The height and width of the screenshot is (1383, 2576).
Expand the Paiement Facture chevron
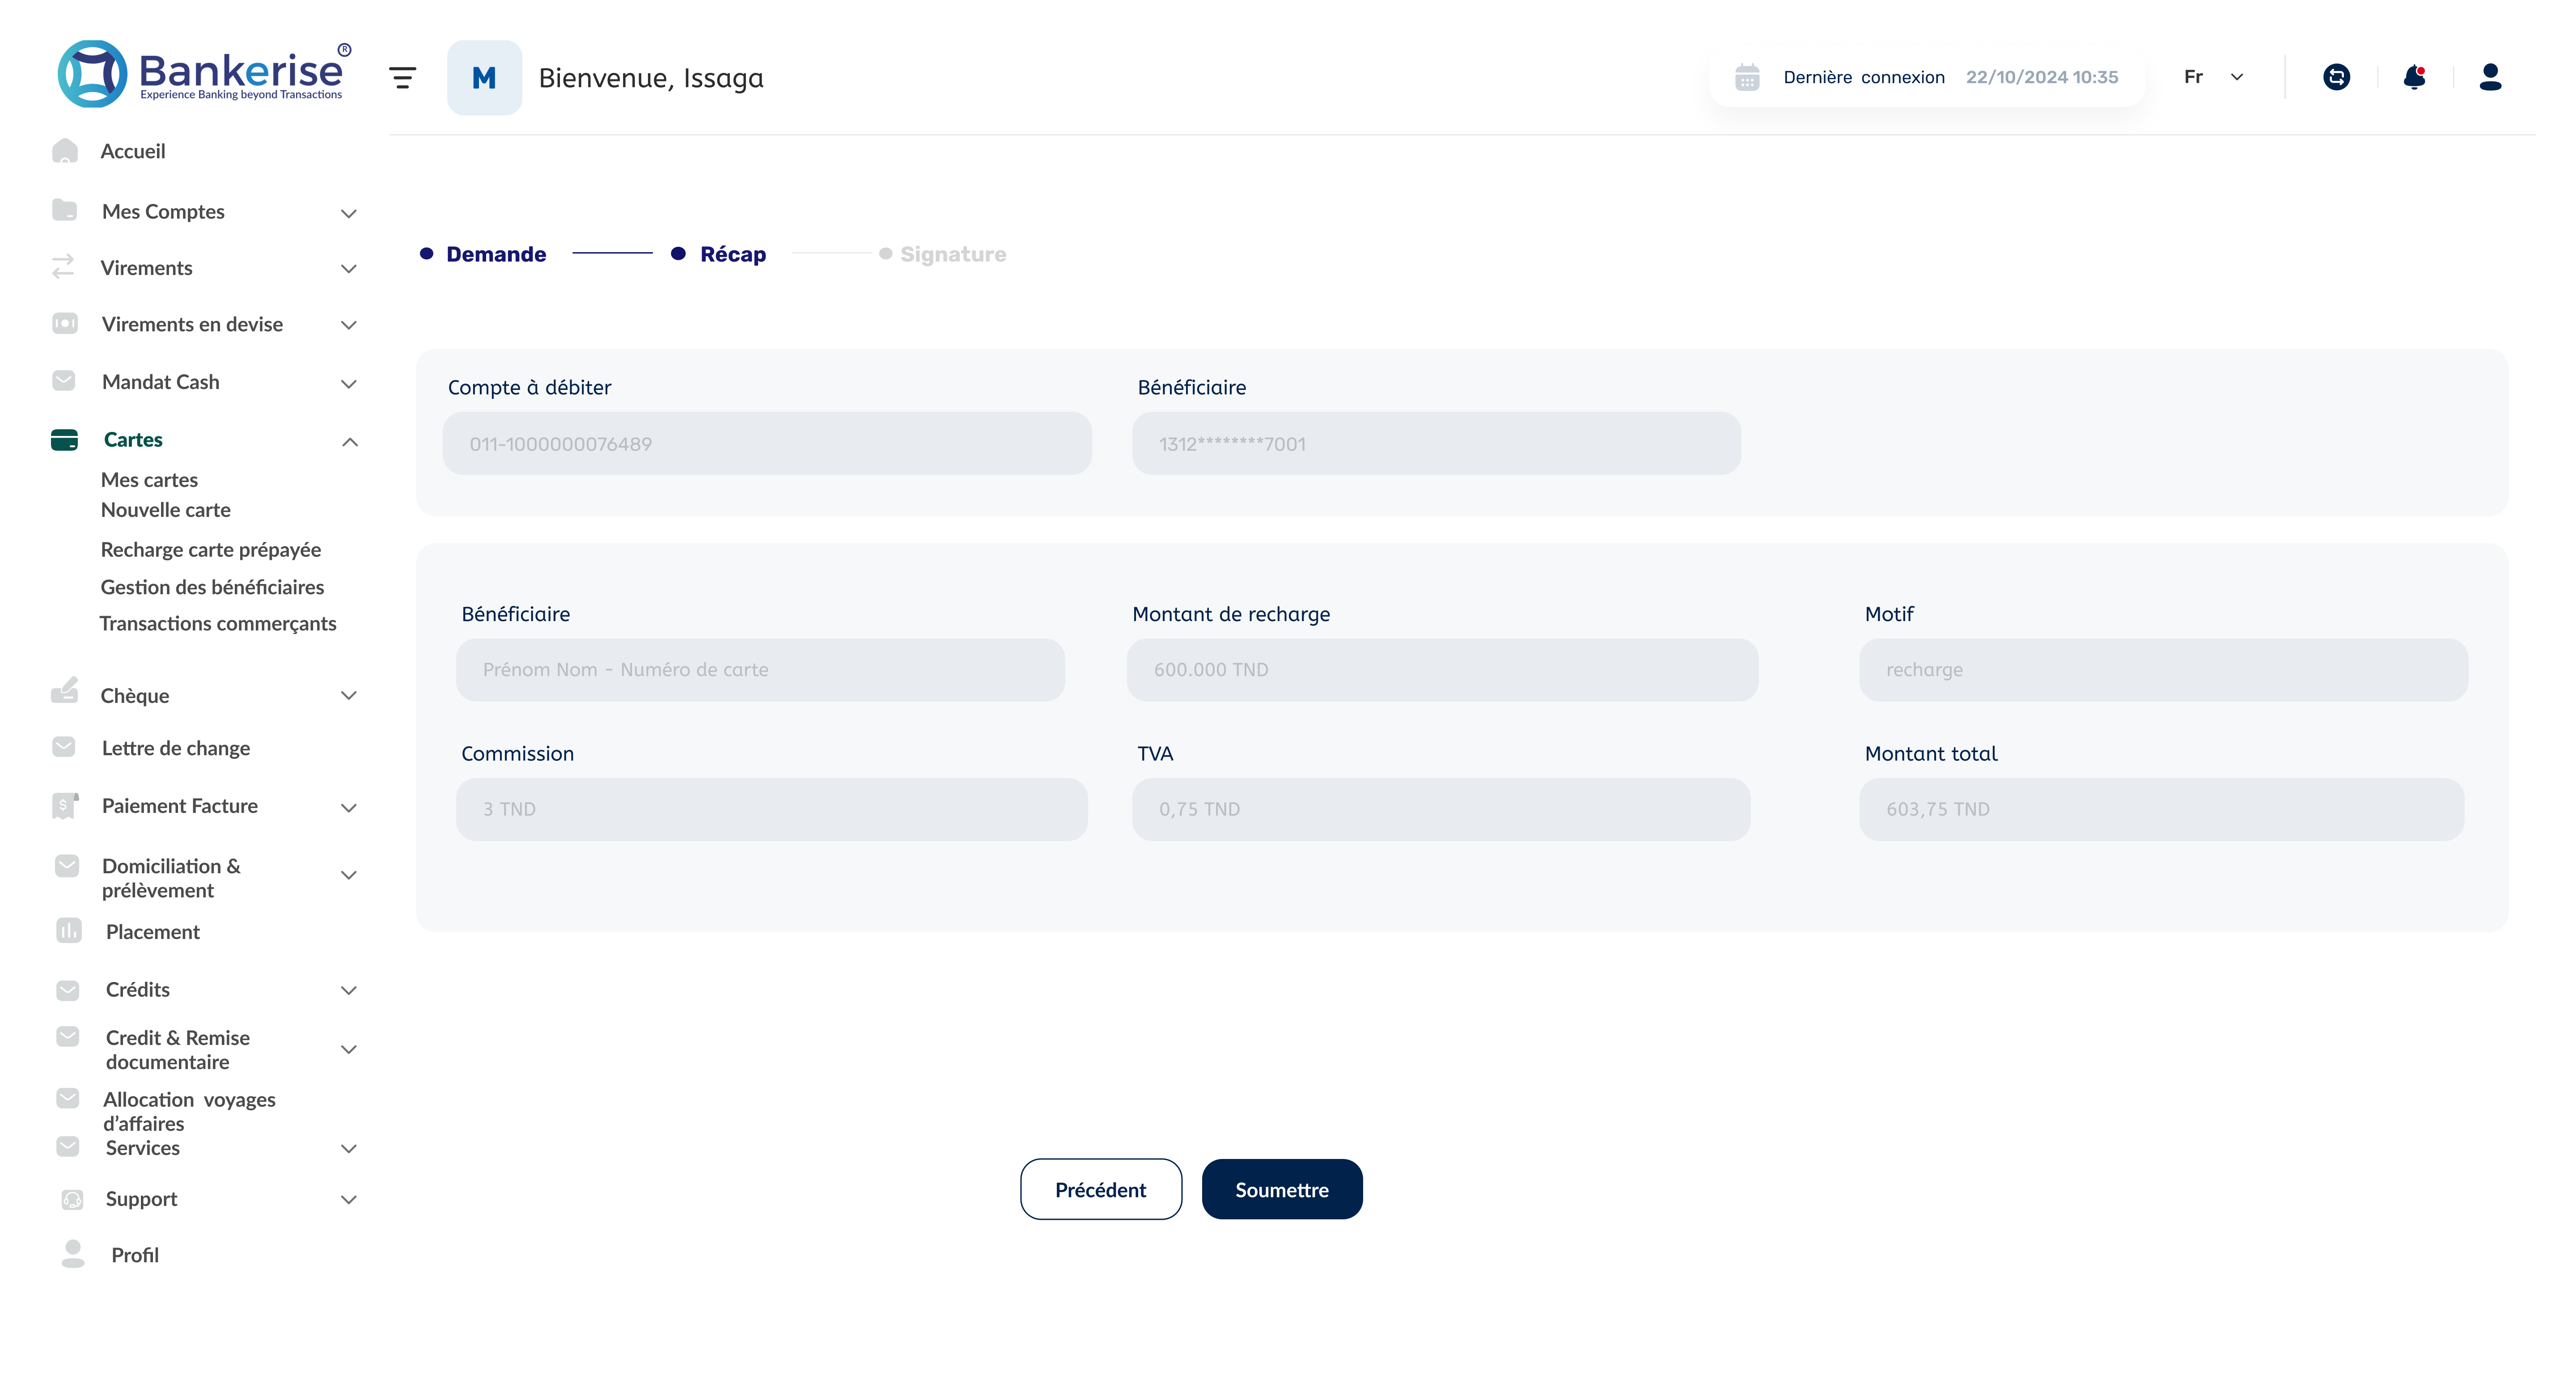[349, 808]
